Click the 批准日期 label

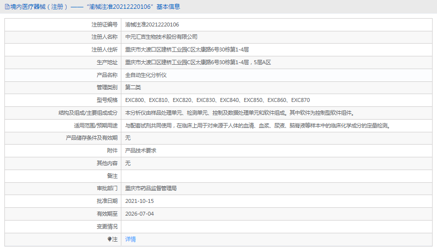(x=107, y=201)
